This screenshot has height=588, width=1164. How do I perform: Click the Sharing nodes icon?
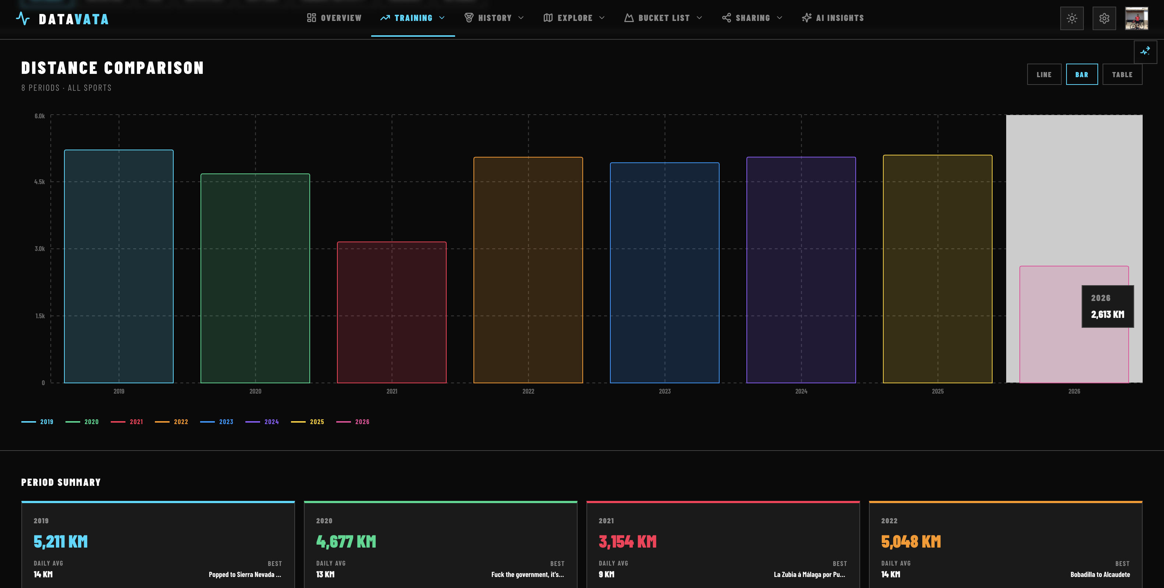click(726, 18)
